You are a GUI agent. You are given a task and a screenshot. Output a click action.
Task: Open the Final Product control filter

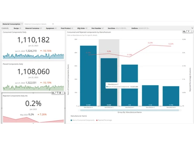click(67, 28)
